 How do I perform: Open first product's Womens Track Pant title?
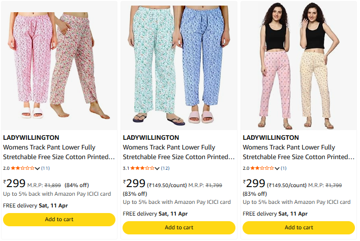coord(59,152)
